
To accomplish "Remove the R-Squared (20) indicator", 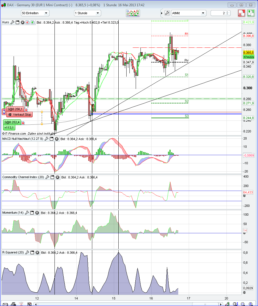I will pos(37,252).
